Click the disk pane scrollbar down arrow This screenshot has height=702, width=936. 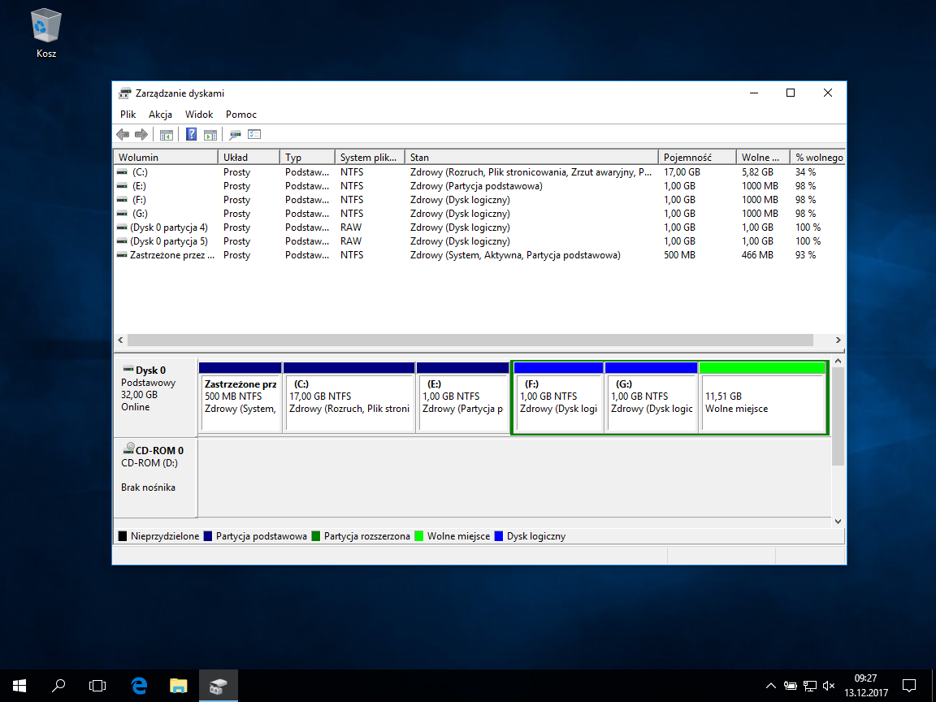point(838,521)
